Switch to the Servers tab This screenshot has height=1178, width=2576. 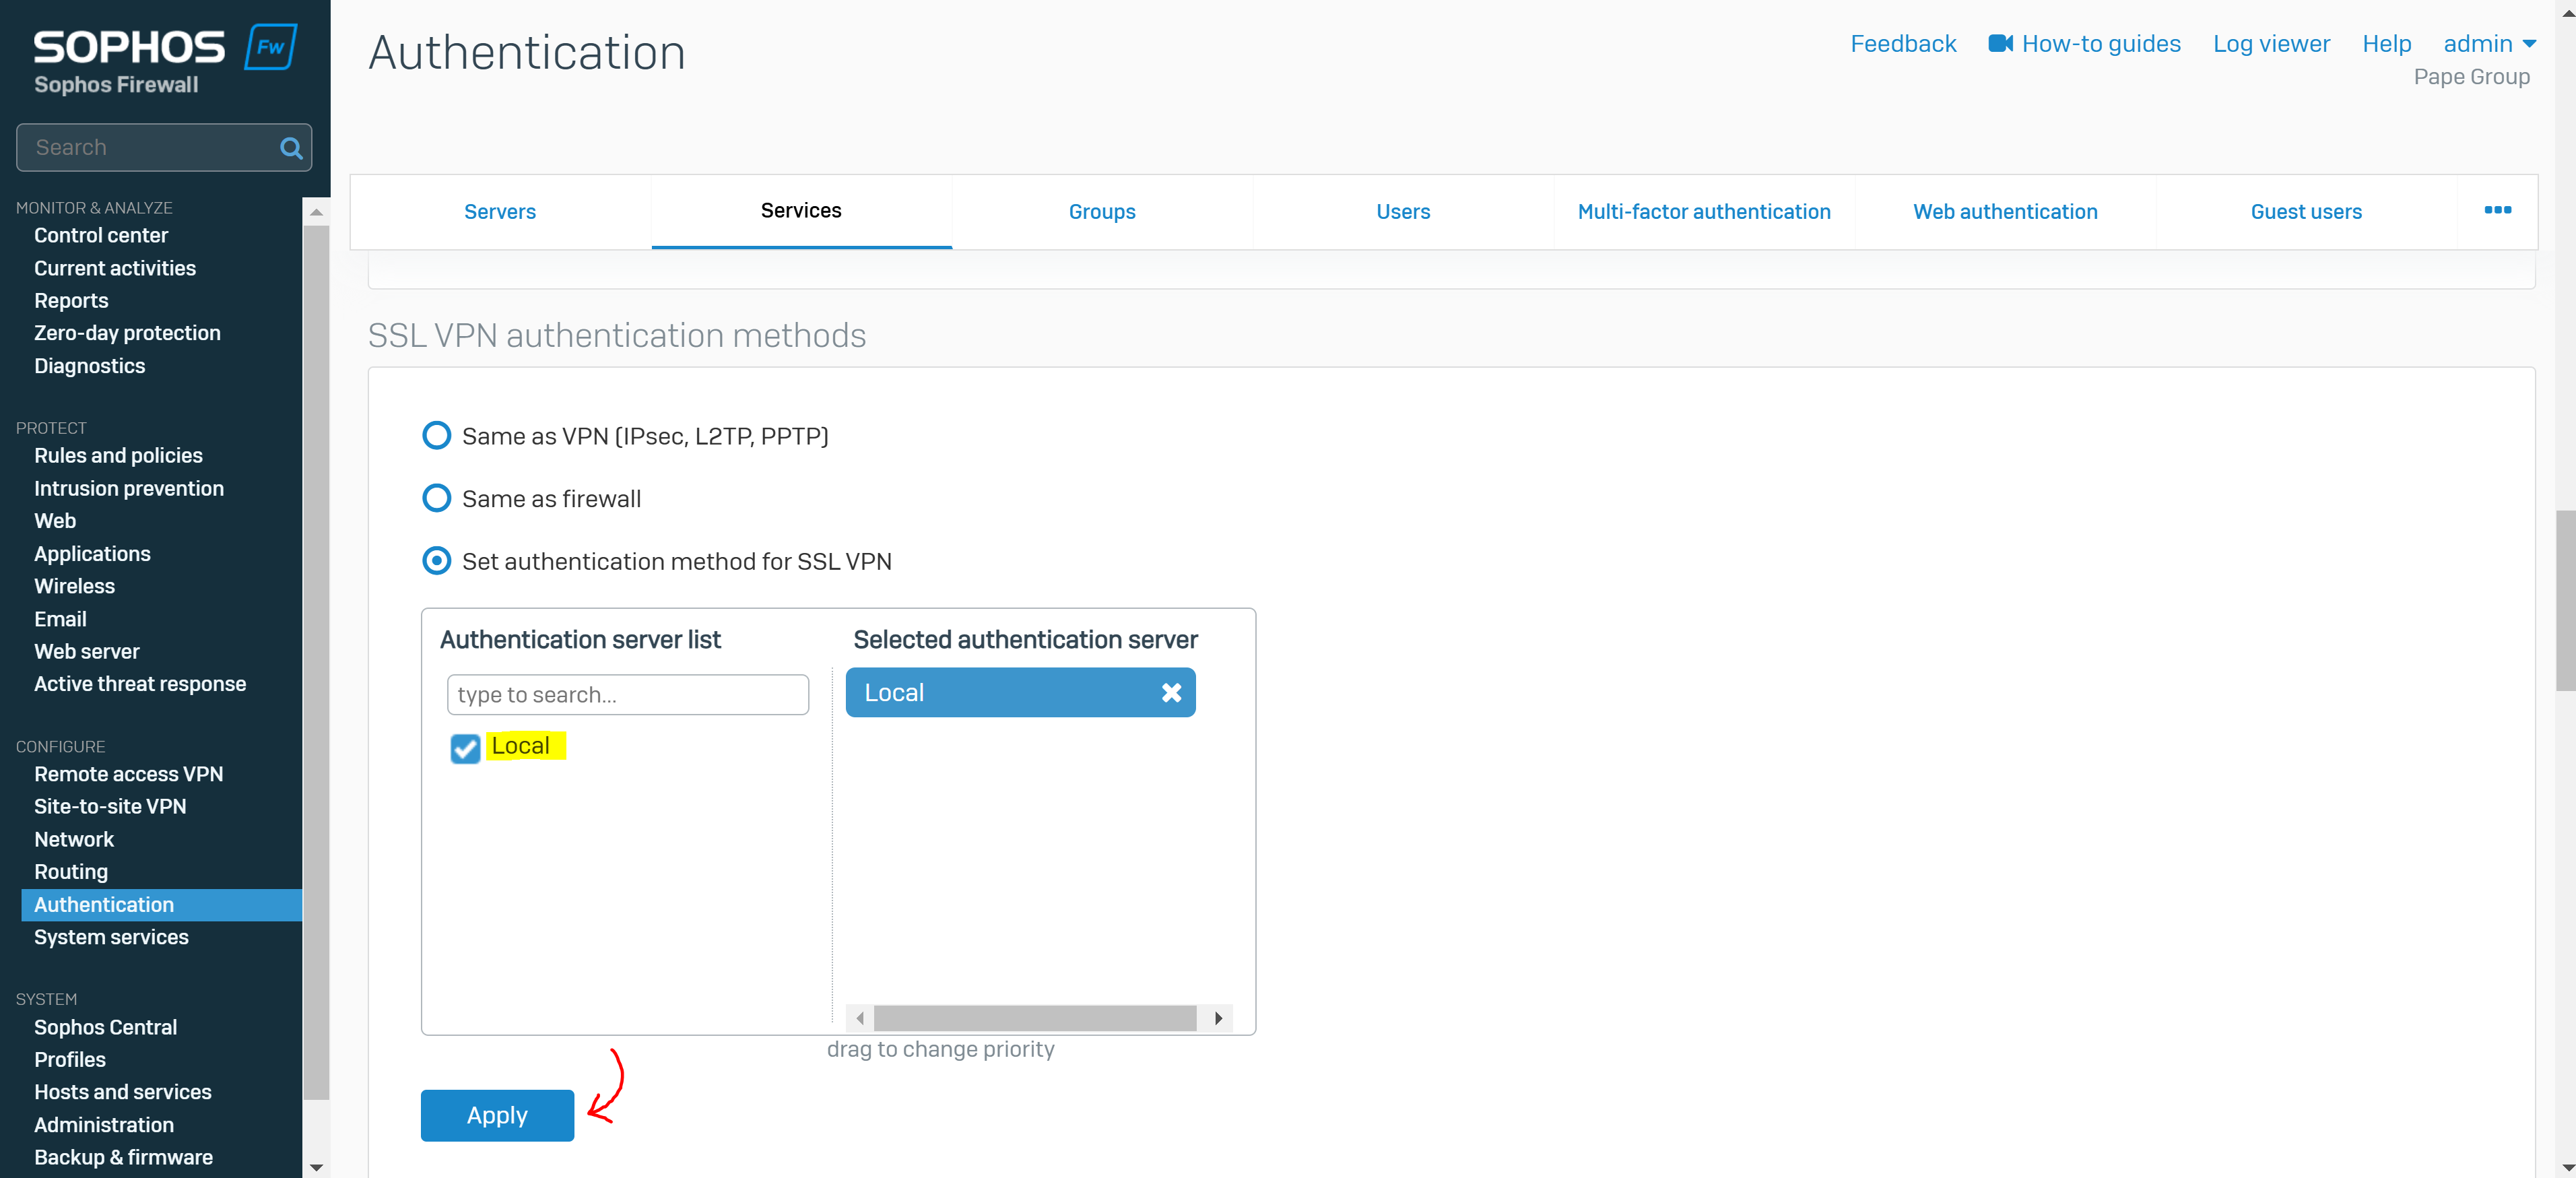click(x=500, y=212)
